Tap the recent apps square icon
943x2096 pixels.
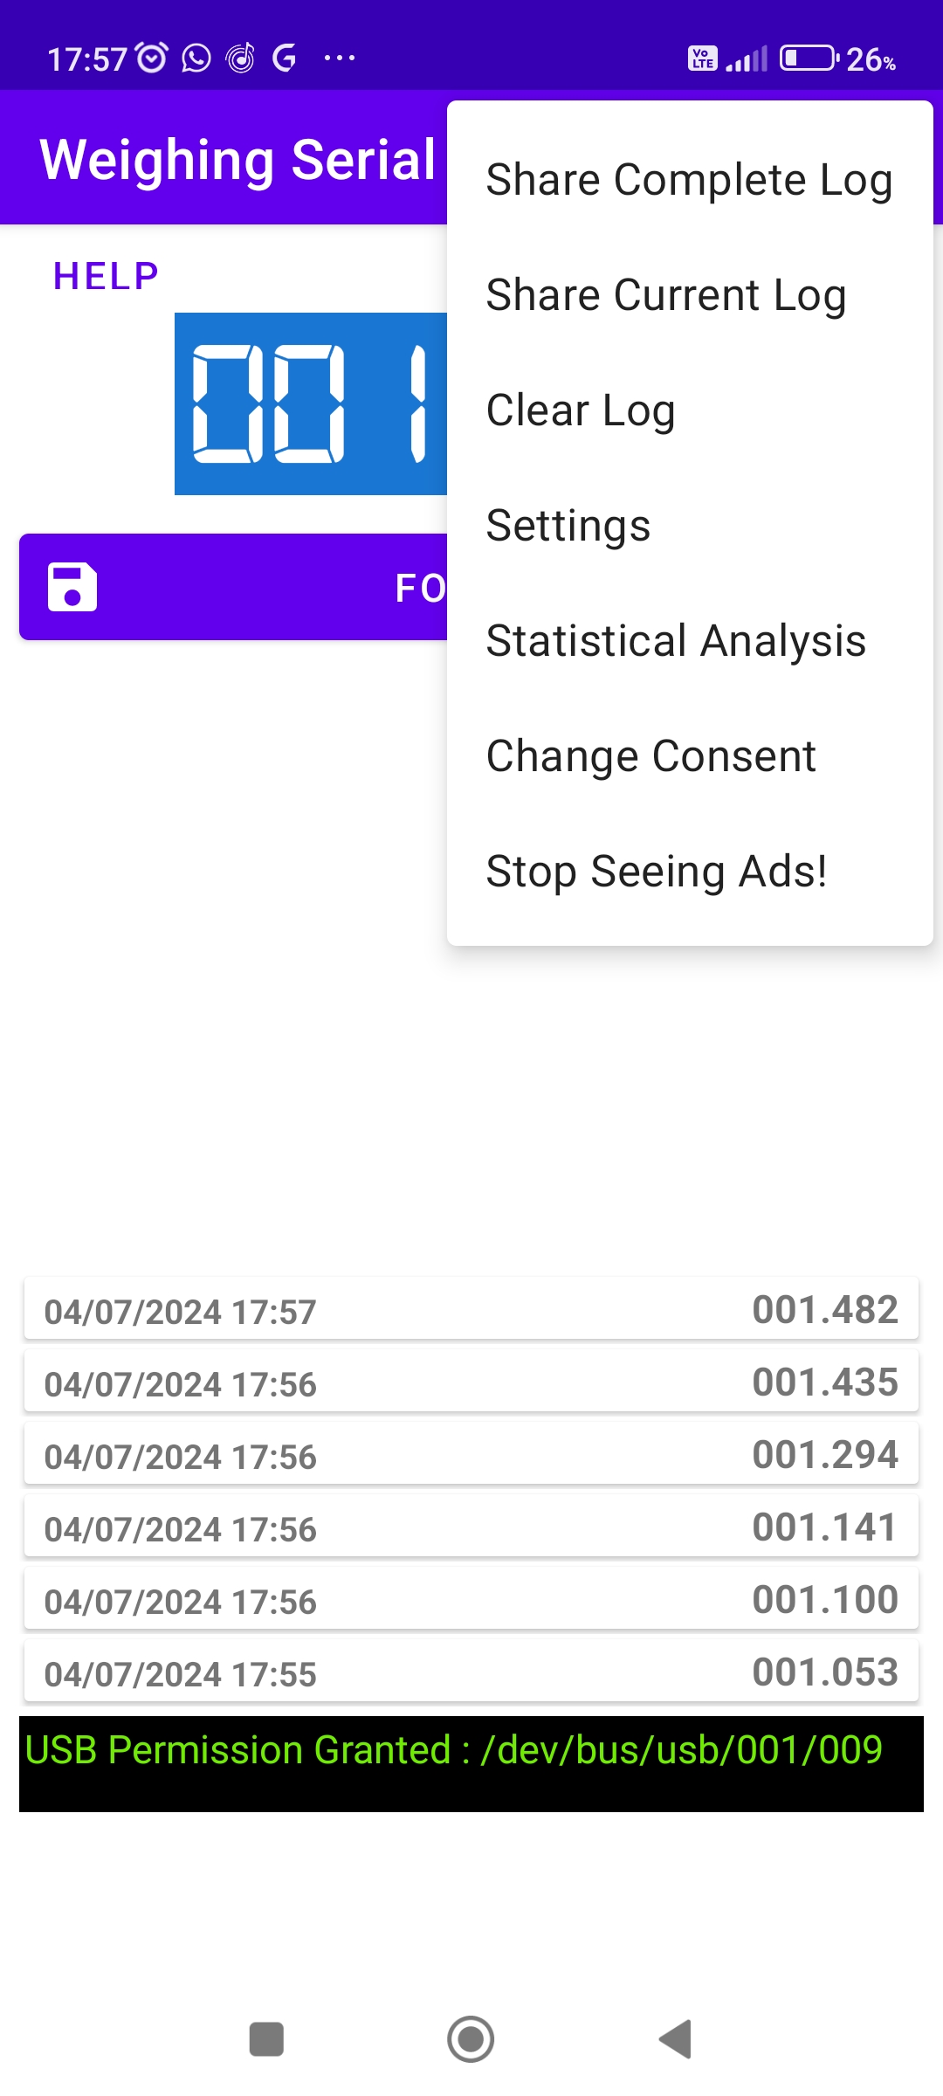[x=266, y=2039]
